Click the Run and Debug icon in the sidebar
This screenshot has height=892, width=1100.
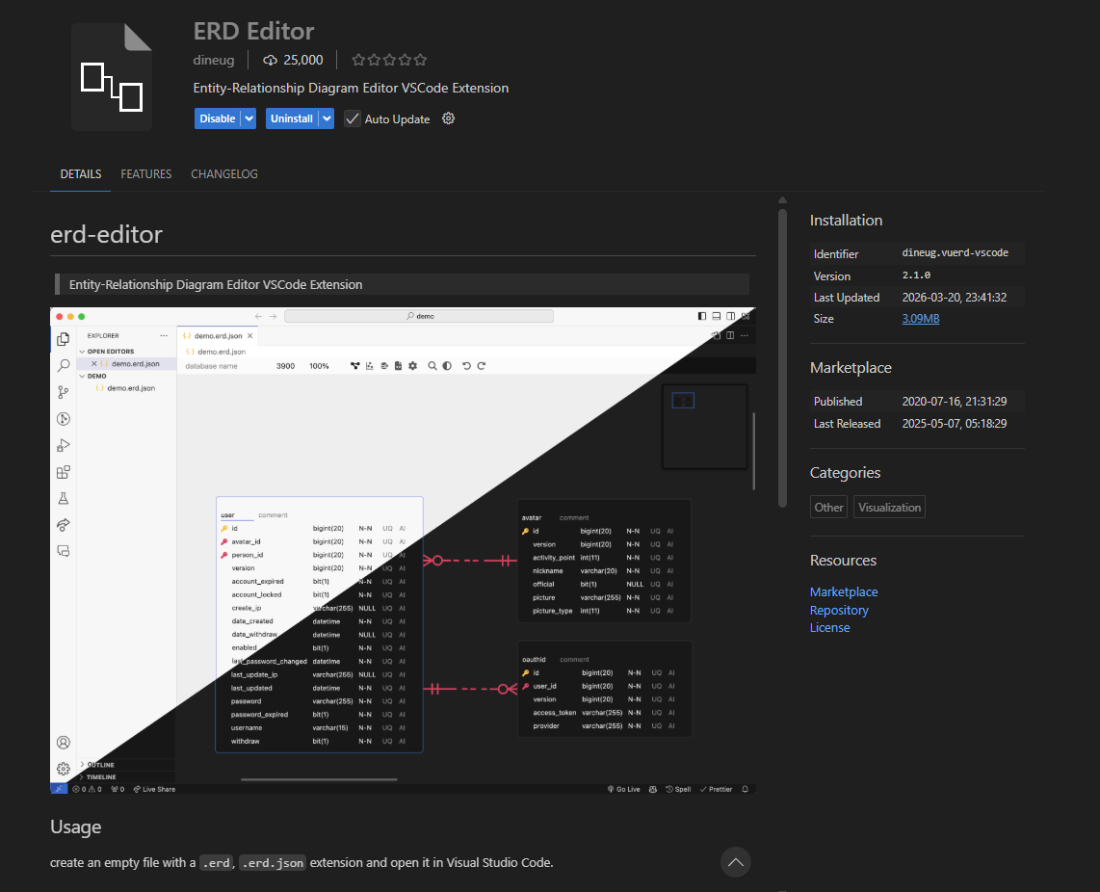(63, 444)
